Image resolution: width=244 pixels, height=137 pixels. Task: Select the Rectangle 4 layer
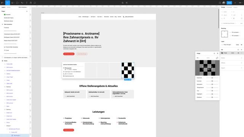pos(17,135)
